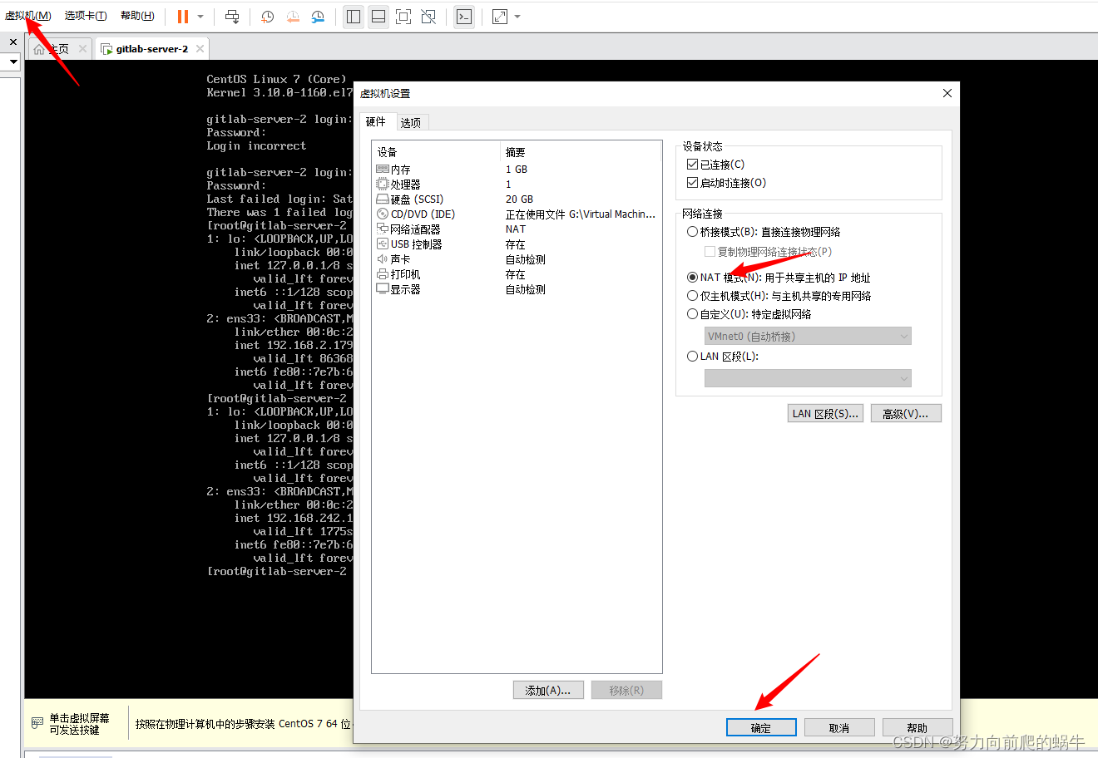
Task: Select the memory (内存) device row
Action: pos(517,170)
